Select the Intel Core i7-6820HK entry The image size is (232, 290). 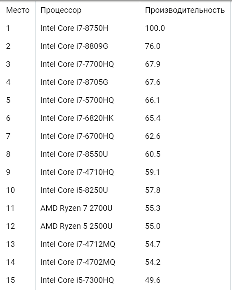pos(87,118)
